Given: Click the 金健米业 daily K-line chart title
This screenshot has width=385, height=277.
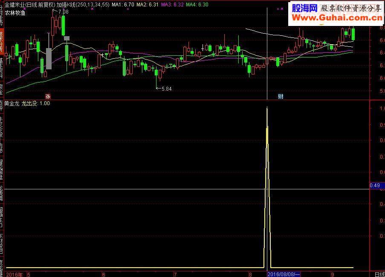Looking at the screenshot, I should coord(57,4).
